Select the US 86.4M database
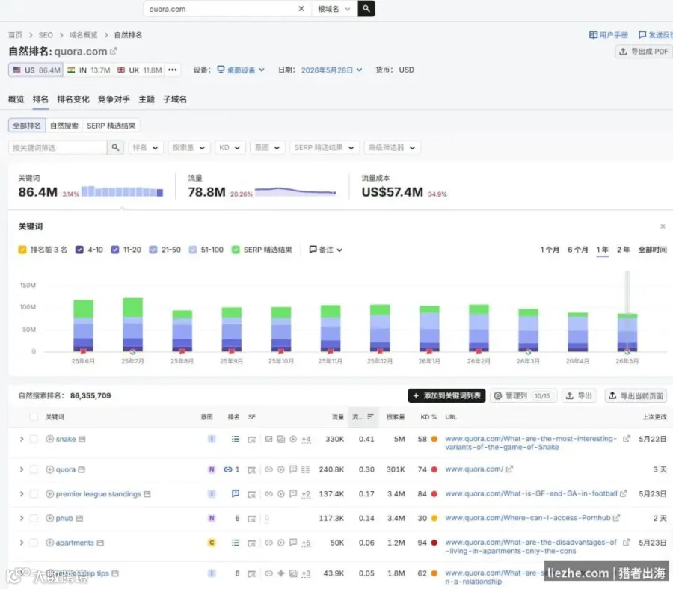Image resolution: width=673 pixels, height=589 pixels. [36, 70]
